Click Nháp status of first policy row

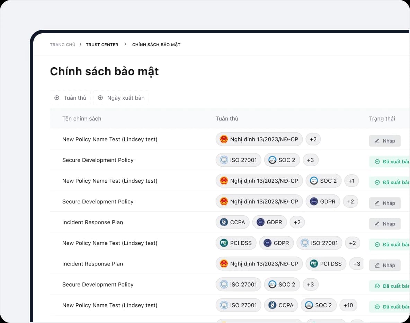[x=385, y=141]
